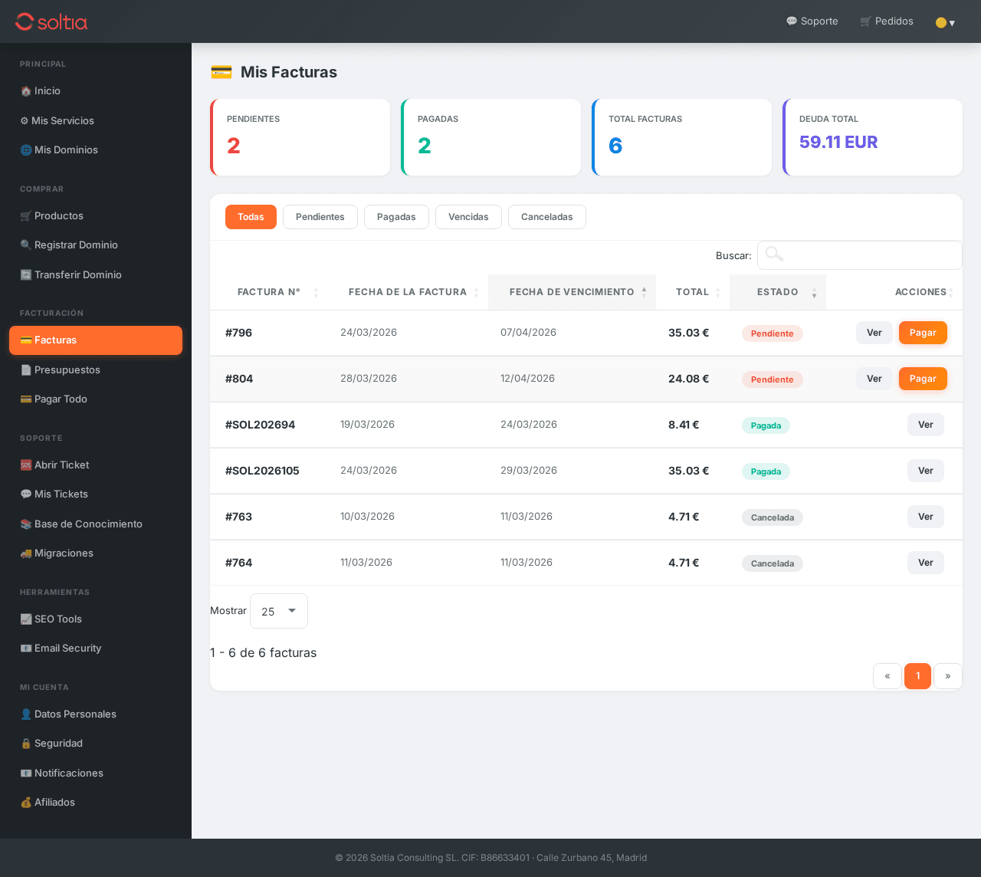Open Abrir Ticket in the sidebar
This screenshot has width=981, height=877.
point(61,465)
